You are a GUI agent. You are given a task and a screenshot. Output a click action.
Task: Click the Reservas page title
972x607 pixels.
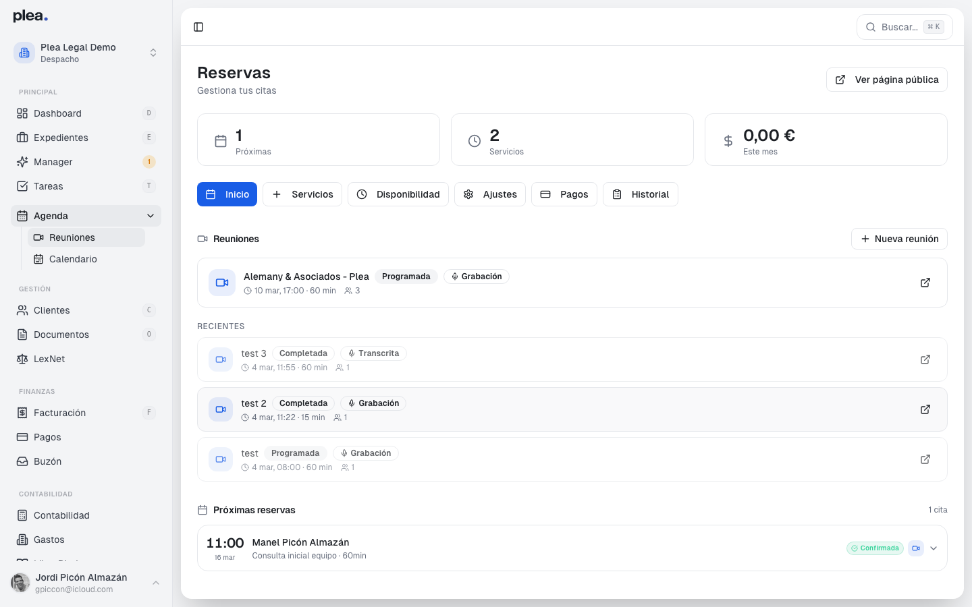click(x=234, y=73)
